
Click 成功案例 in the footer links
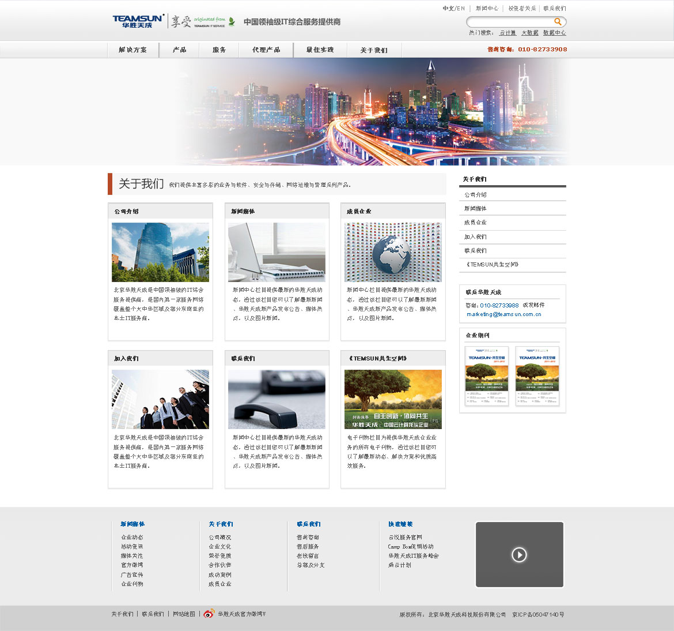click(x=220, y=575)
